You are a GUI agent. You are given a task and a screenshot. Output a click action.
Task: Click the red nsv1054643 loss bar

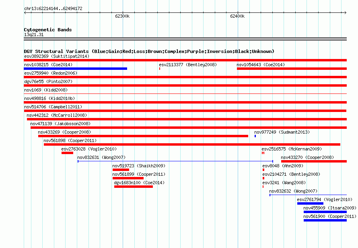292,69
